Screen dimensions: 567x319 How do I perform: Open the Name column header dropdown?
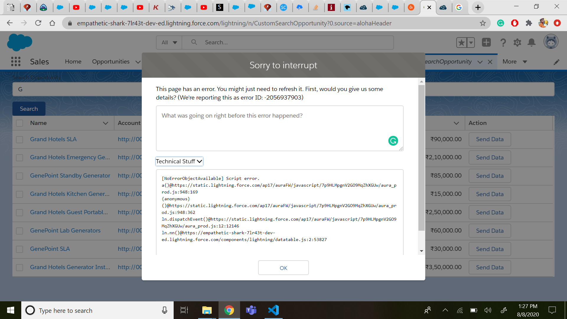pos(105,123)
